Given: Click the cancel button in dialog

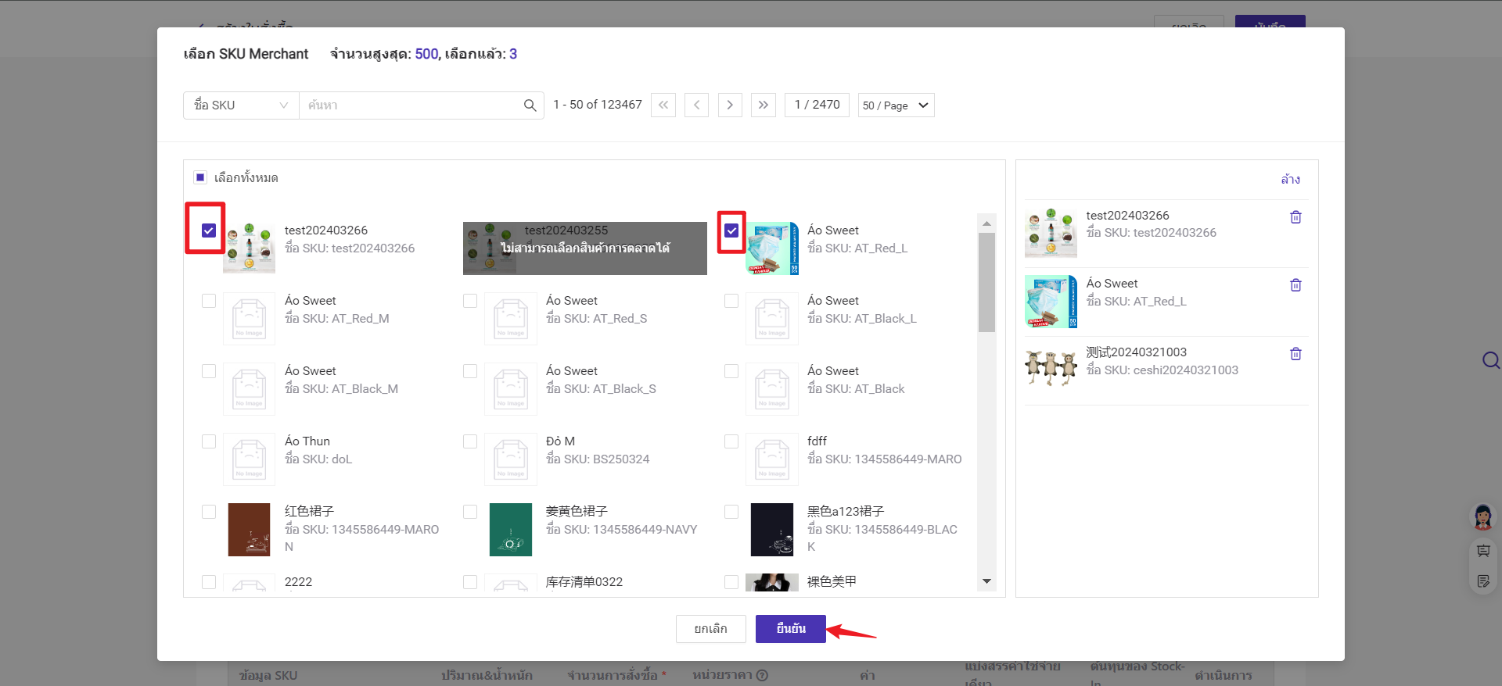Looking at the screenshot, I should click(710, 629).
